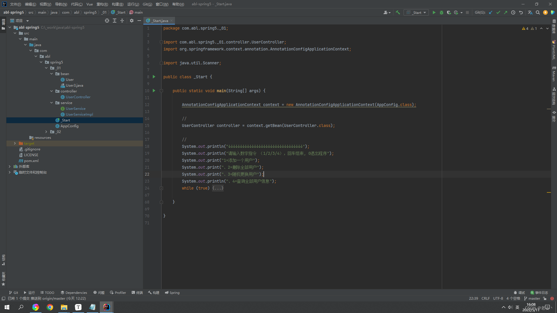Expand the _02 package

[46, 132]
